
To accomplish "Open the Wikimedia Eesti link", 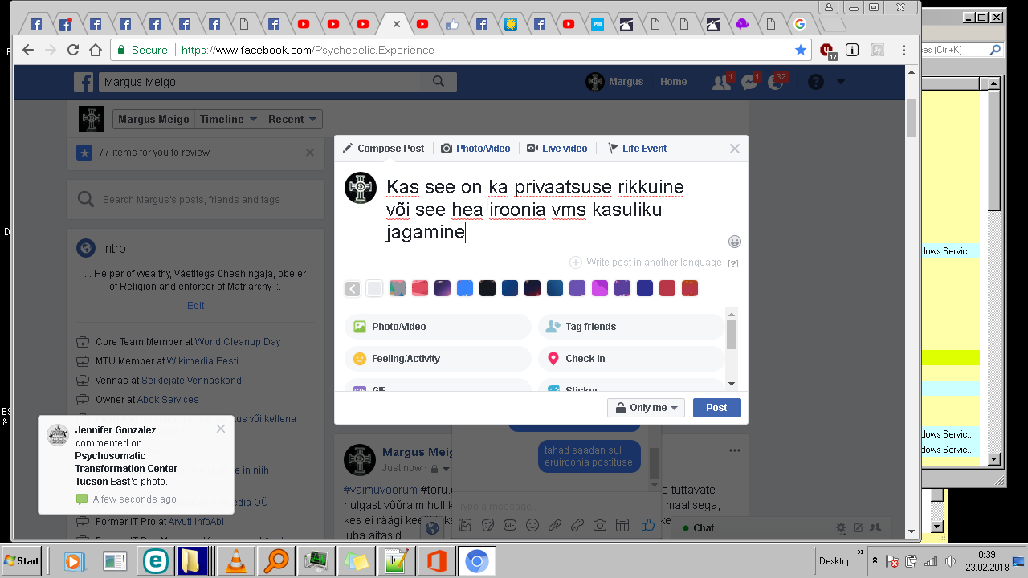I will click(x=202, y=361).
